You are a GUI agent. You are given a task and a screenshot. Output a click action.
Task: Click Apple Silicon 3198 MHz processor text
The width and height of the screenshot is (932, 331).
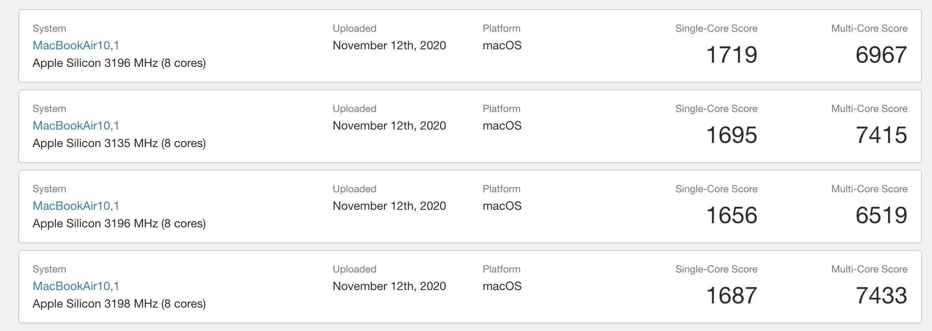pyautogui.click(x=119, y=304)
